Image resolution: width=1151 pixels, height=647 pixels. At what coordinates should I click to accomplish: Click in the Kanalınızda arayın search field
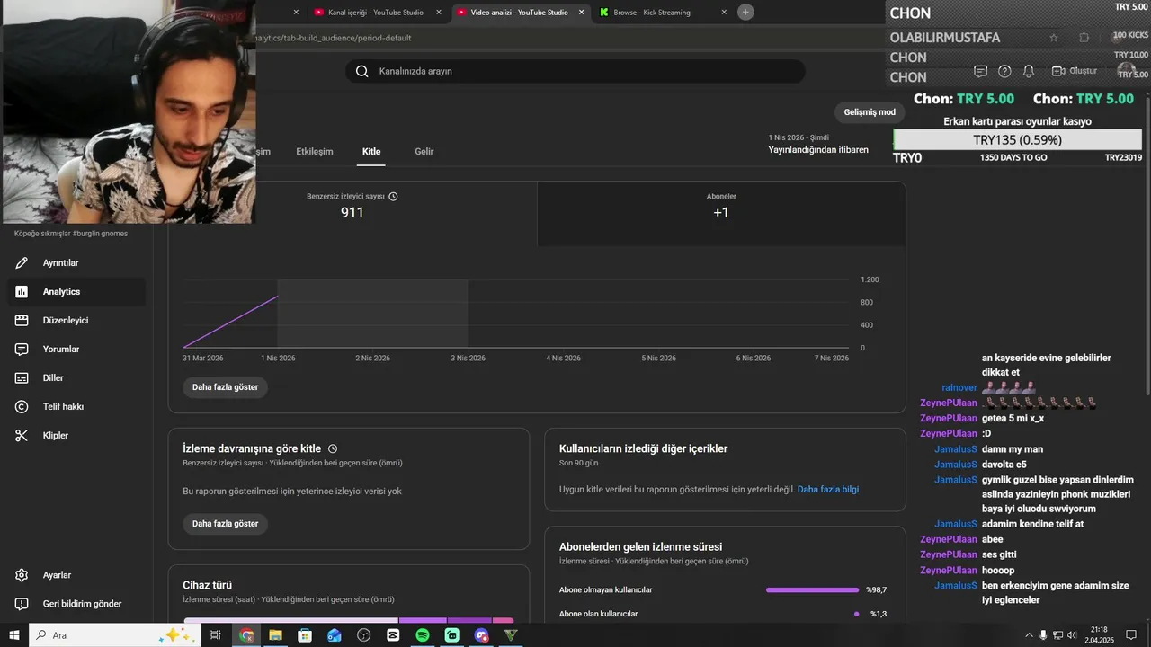tap(575, 71)
